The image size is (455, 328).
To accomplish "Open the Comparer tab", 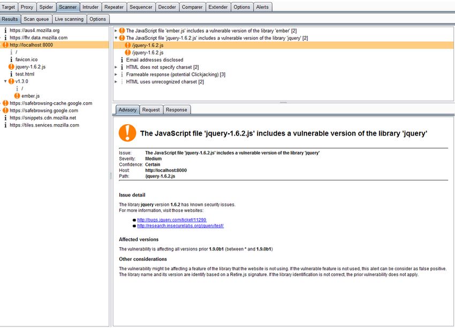I will click(x=192, y=7).
